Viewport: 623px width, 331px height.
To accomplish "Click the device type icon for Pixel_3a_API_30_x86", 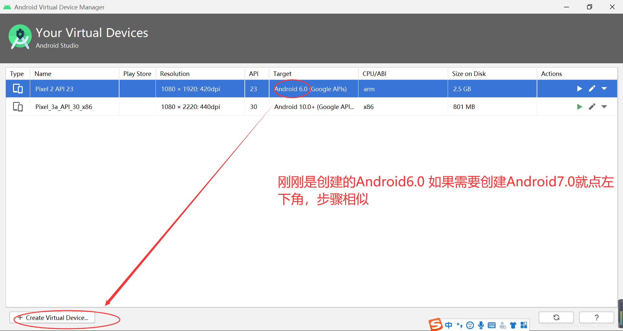I will tap(18, 107).
